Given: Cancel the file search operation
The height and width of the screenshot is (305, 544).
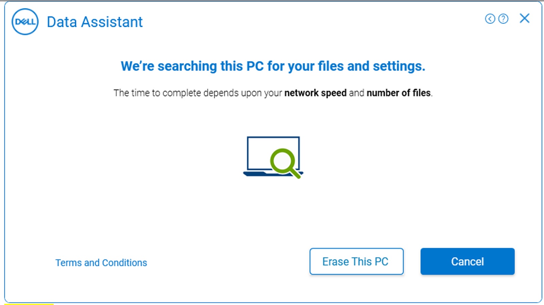Looking at the screenshot, I should [x=467, y=261].
